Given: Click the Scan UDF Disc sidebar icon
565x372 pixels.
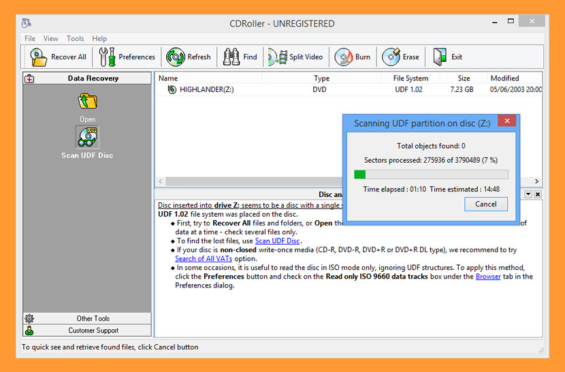Looking at the screenshot, I should (x=87, y=137).
